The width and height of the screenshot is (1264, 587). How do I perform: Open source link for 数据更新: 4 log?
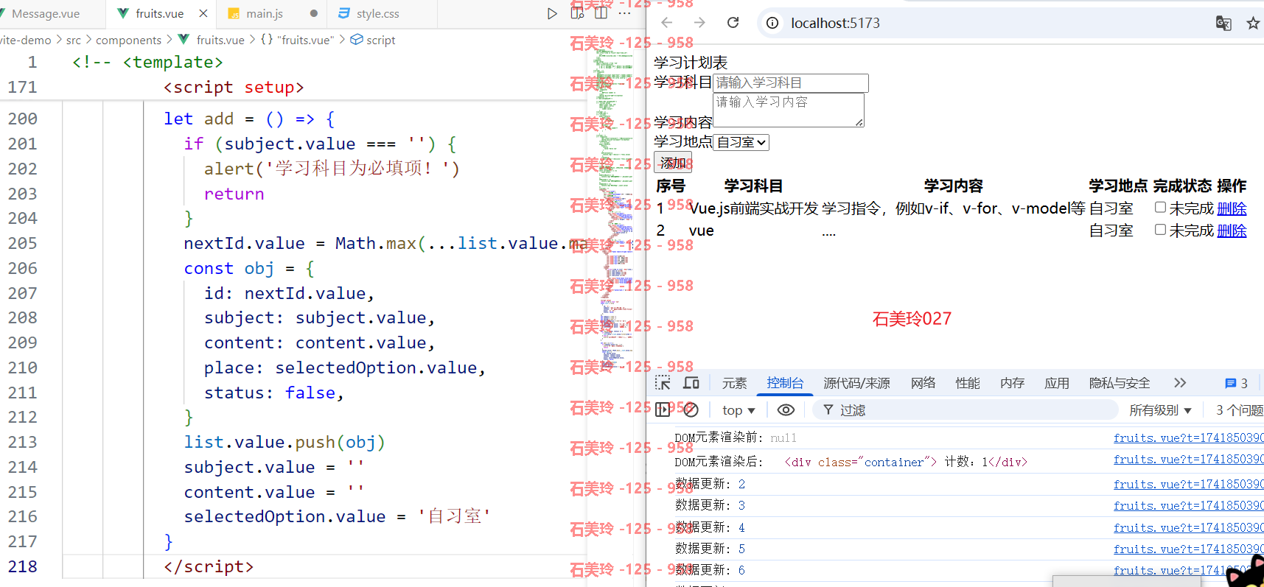click(x=1188, y=527)
